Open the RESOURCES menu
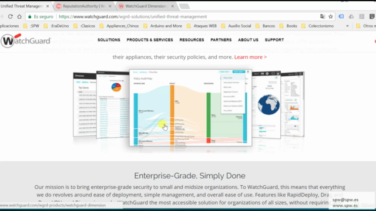Viewport: 376px width, 211px height. click(192, 40)
